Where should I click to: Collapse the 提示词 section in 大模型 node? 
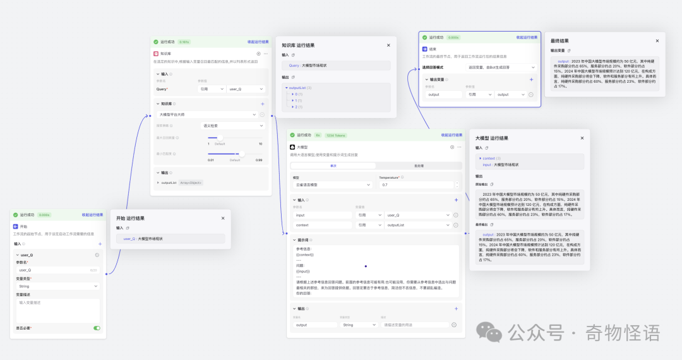(x=293, y=240)
